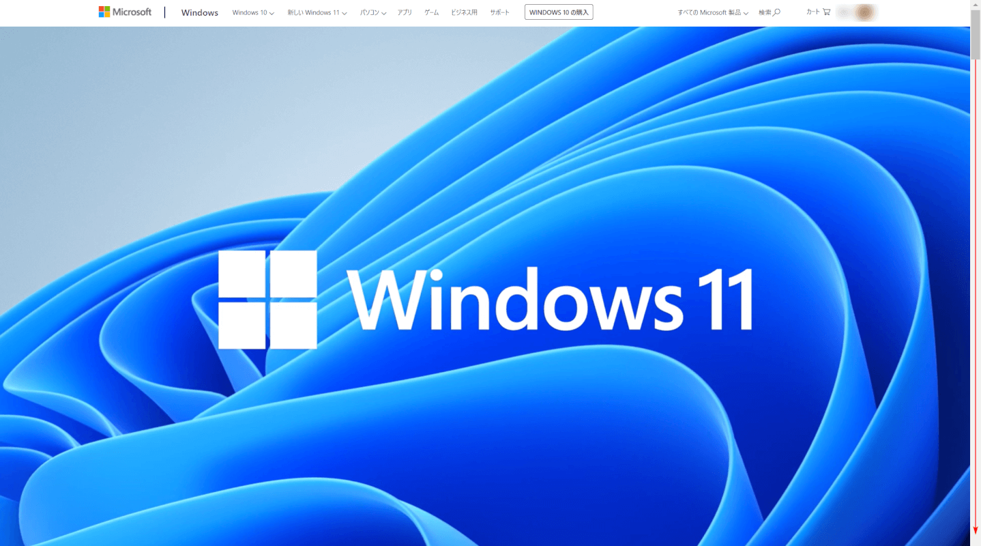
Task: Open the ゲーム menu item
Action: pyautogui.click(x=432, y=12)
